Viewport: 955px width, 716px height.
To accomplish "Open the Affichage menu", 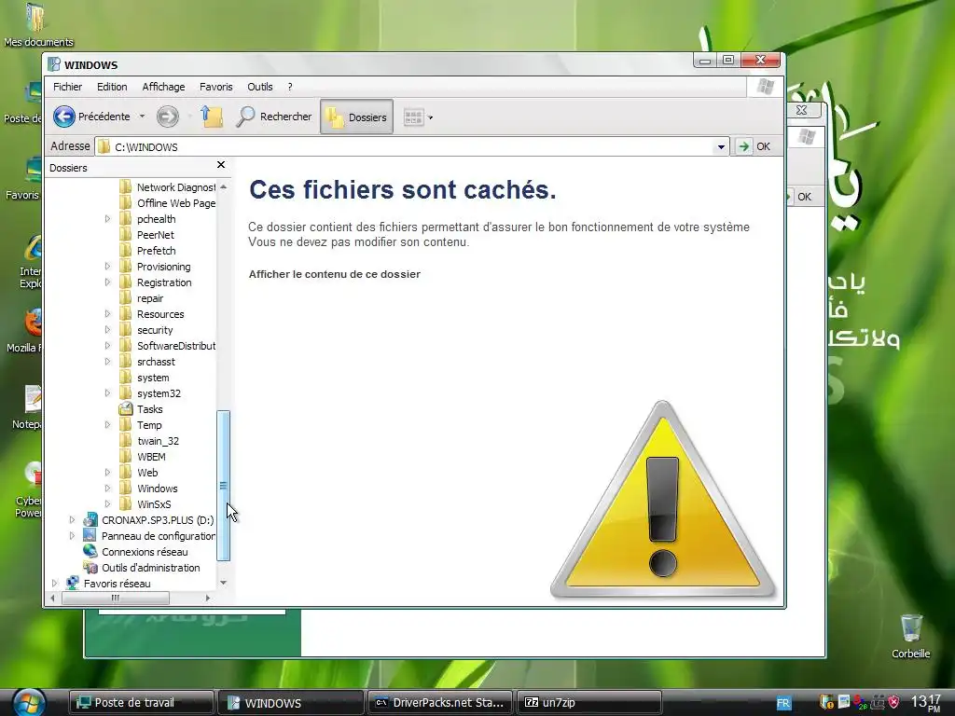I will pos(163,87).
